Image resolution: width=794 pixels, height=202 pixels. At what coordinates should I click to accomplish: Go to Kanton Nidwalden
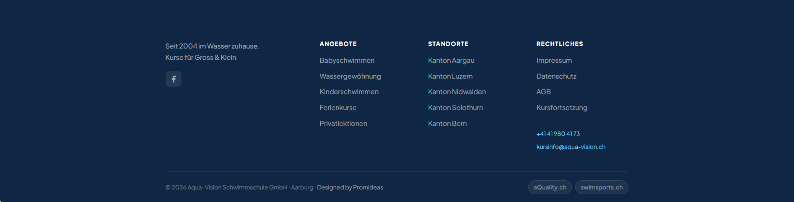[457, 92]
